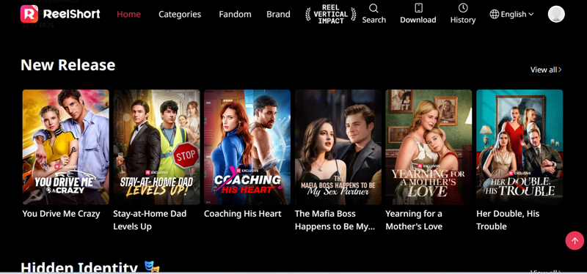The image size is (587, 274).
Task: Click the Reel Vertical Impact laurel badge
Action: tap(331, 14)
